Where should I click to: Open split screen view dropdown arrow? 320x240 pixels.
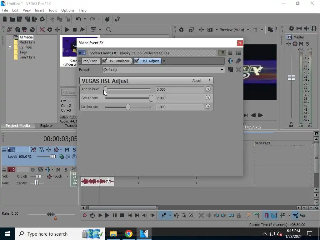coord(216,30)
